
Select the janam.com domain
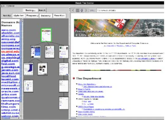(x=10, y=70)
